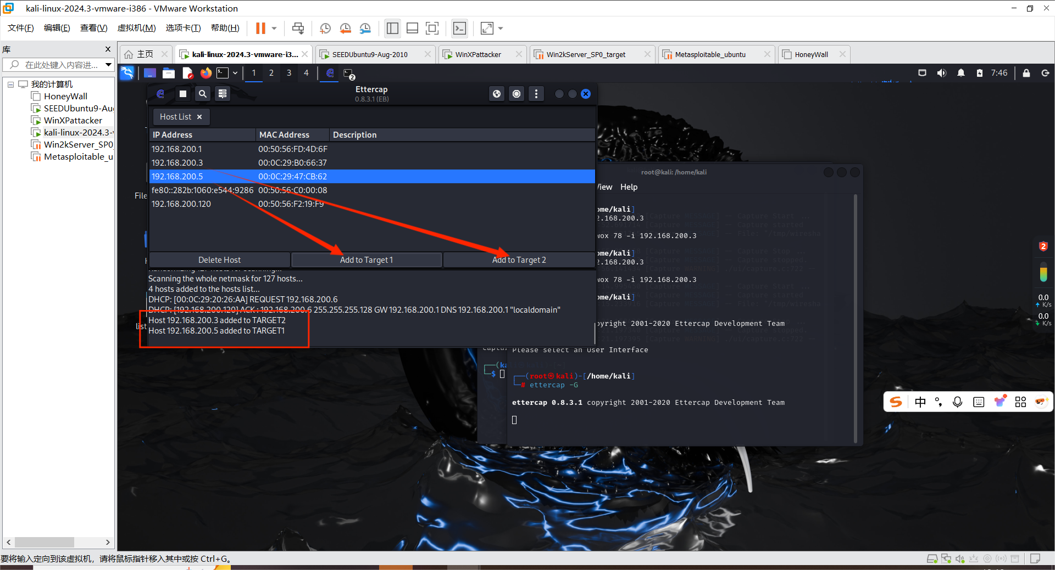
Task: Open the 虚拟机(M) menu
Action: (x=136, y=28)
